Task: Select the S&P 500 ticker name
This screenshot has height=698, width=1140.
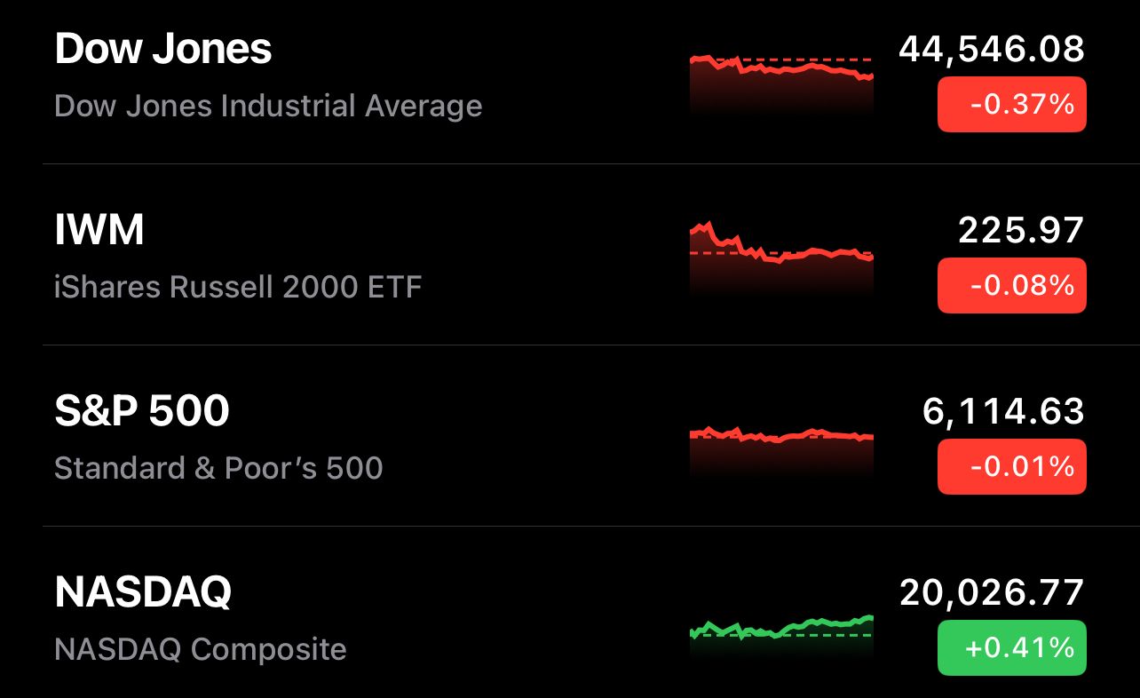Action: tap(142, 411)
